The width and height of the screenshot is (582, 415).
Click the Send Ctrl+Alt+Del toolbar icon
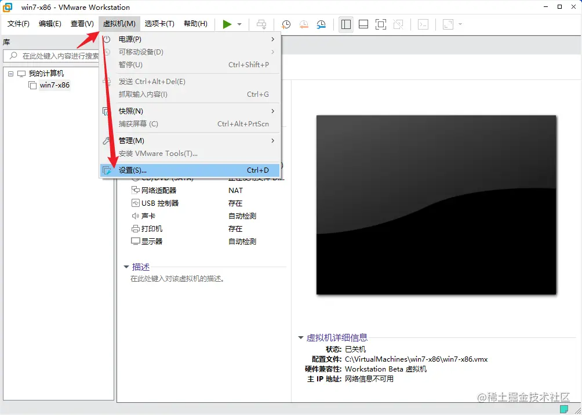[261, 24]
